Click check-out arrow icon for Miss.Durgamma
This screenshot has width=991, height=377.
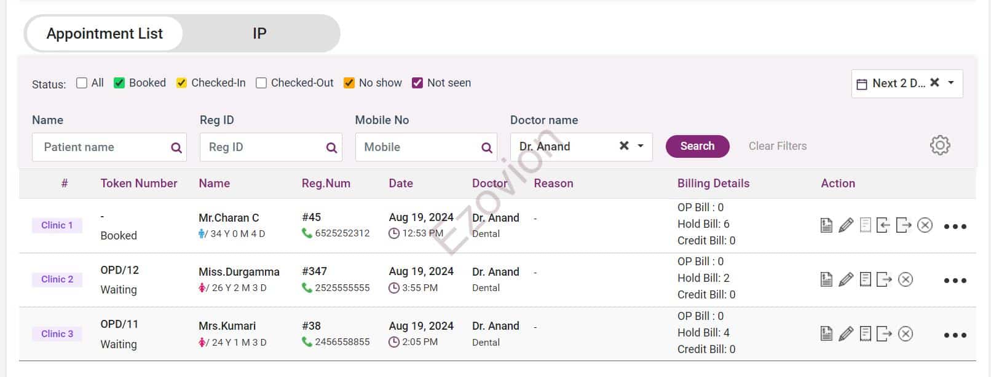pyautogui.click(x=884, y=279)
